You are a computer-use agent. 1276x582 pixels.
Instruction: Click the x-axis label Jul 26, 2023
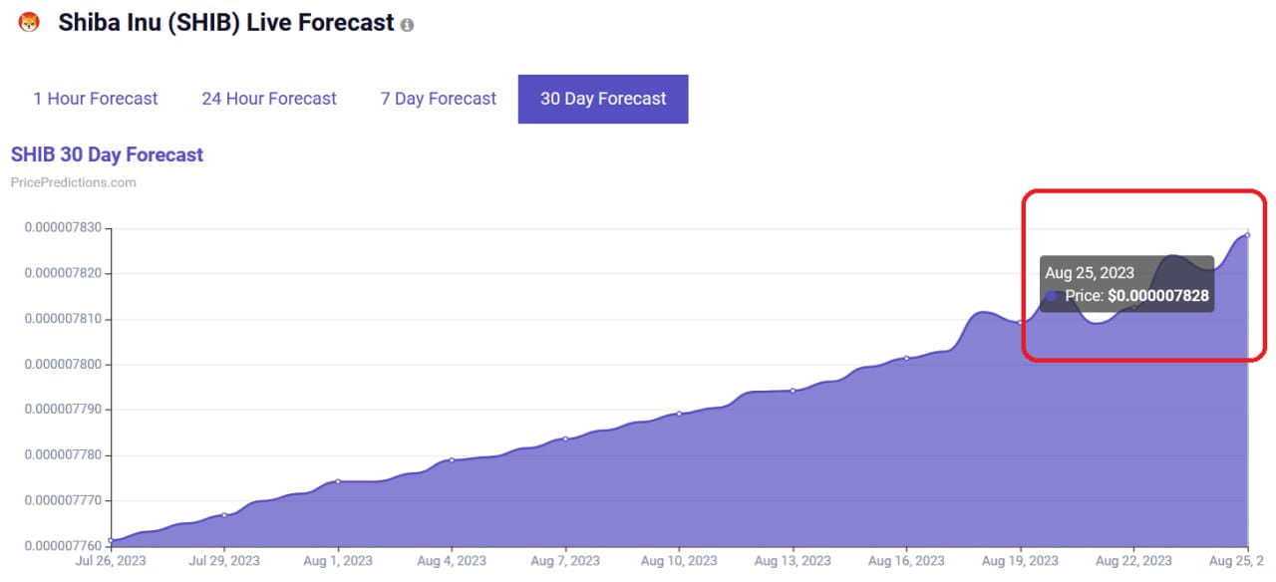[x=111, y=561]
